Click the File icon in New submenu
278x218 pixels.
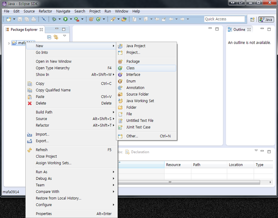click(120, 114)
